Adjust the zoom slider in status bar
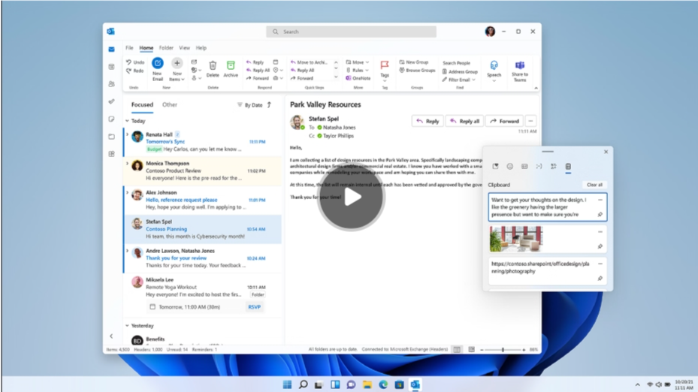This screenshot has height=392, width=698. coord(503,350)
